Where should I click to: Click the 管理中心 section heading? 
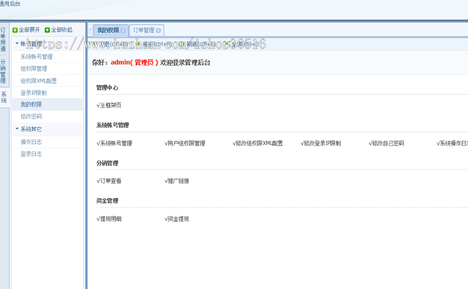(107, 88)
